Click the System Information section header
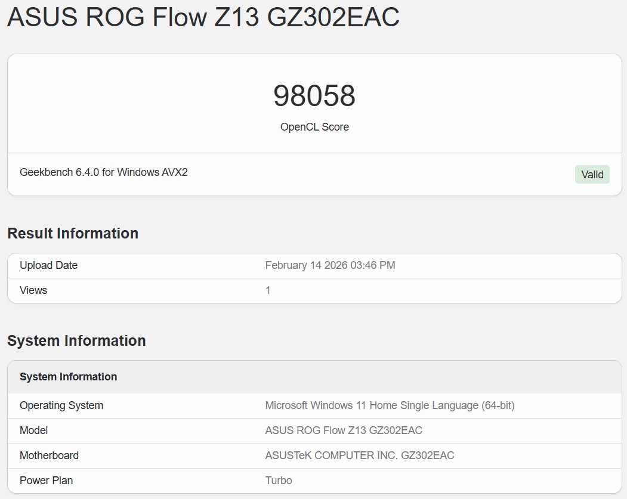The width and height of the screenshot is (627, 499). point(76,340)
